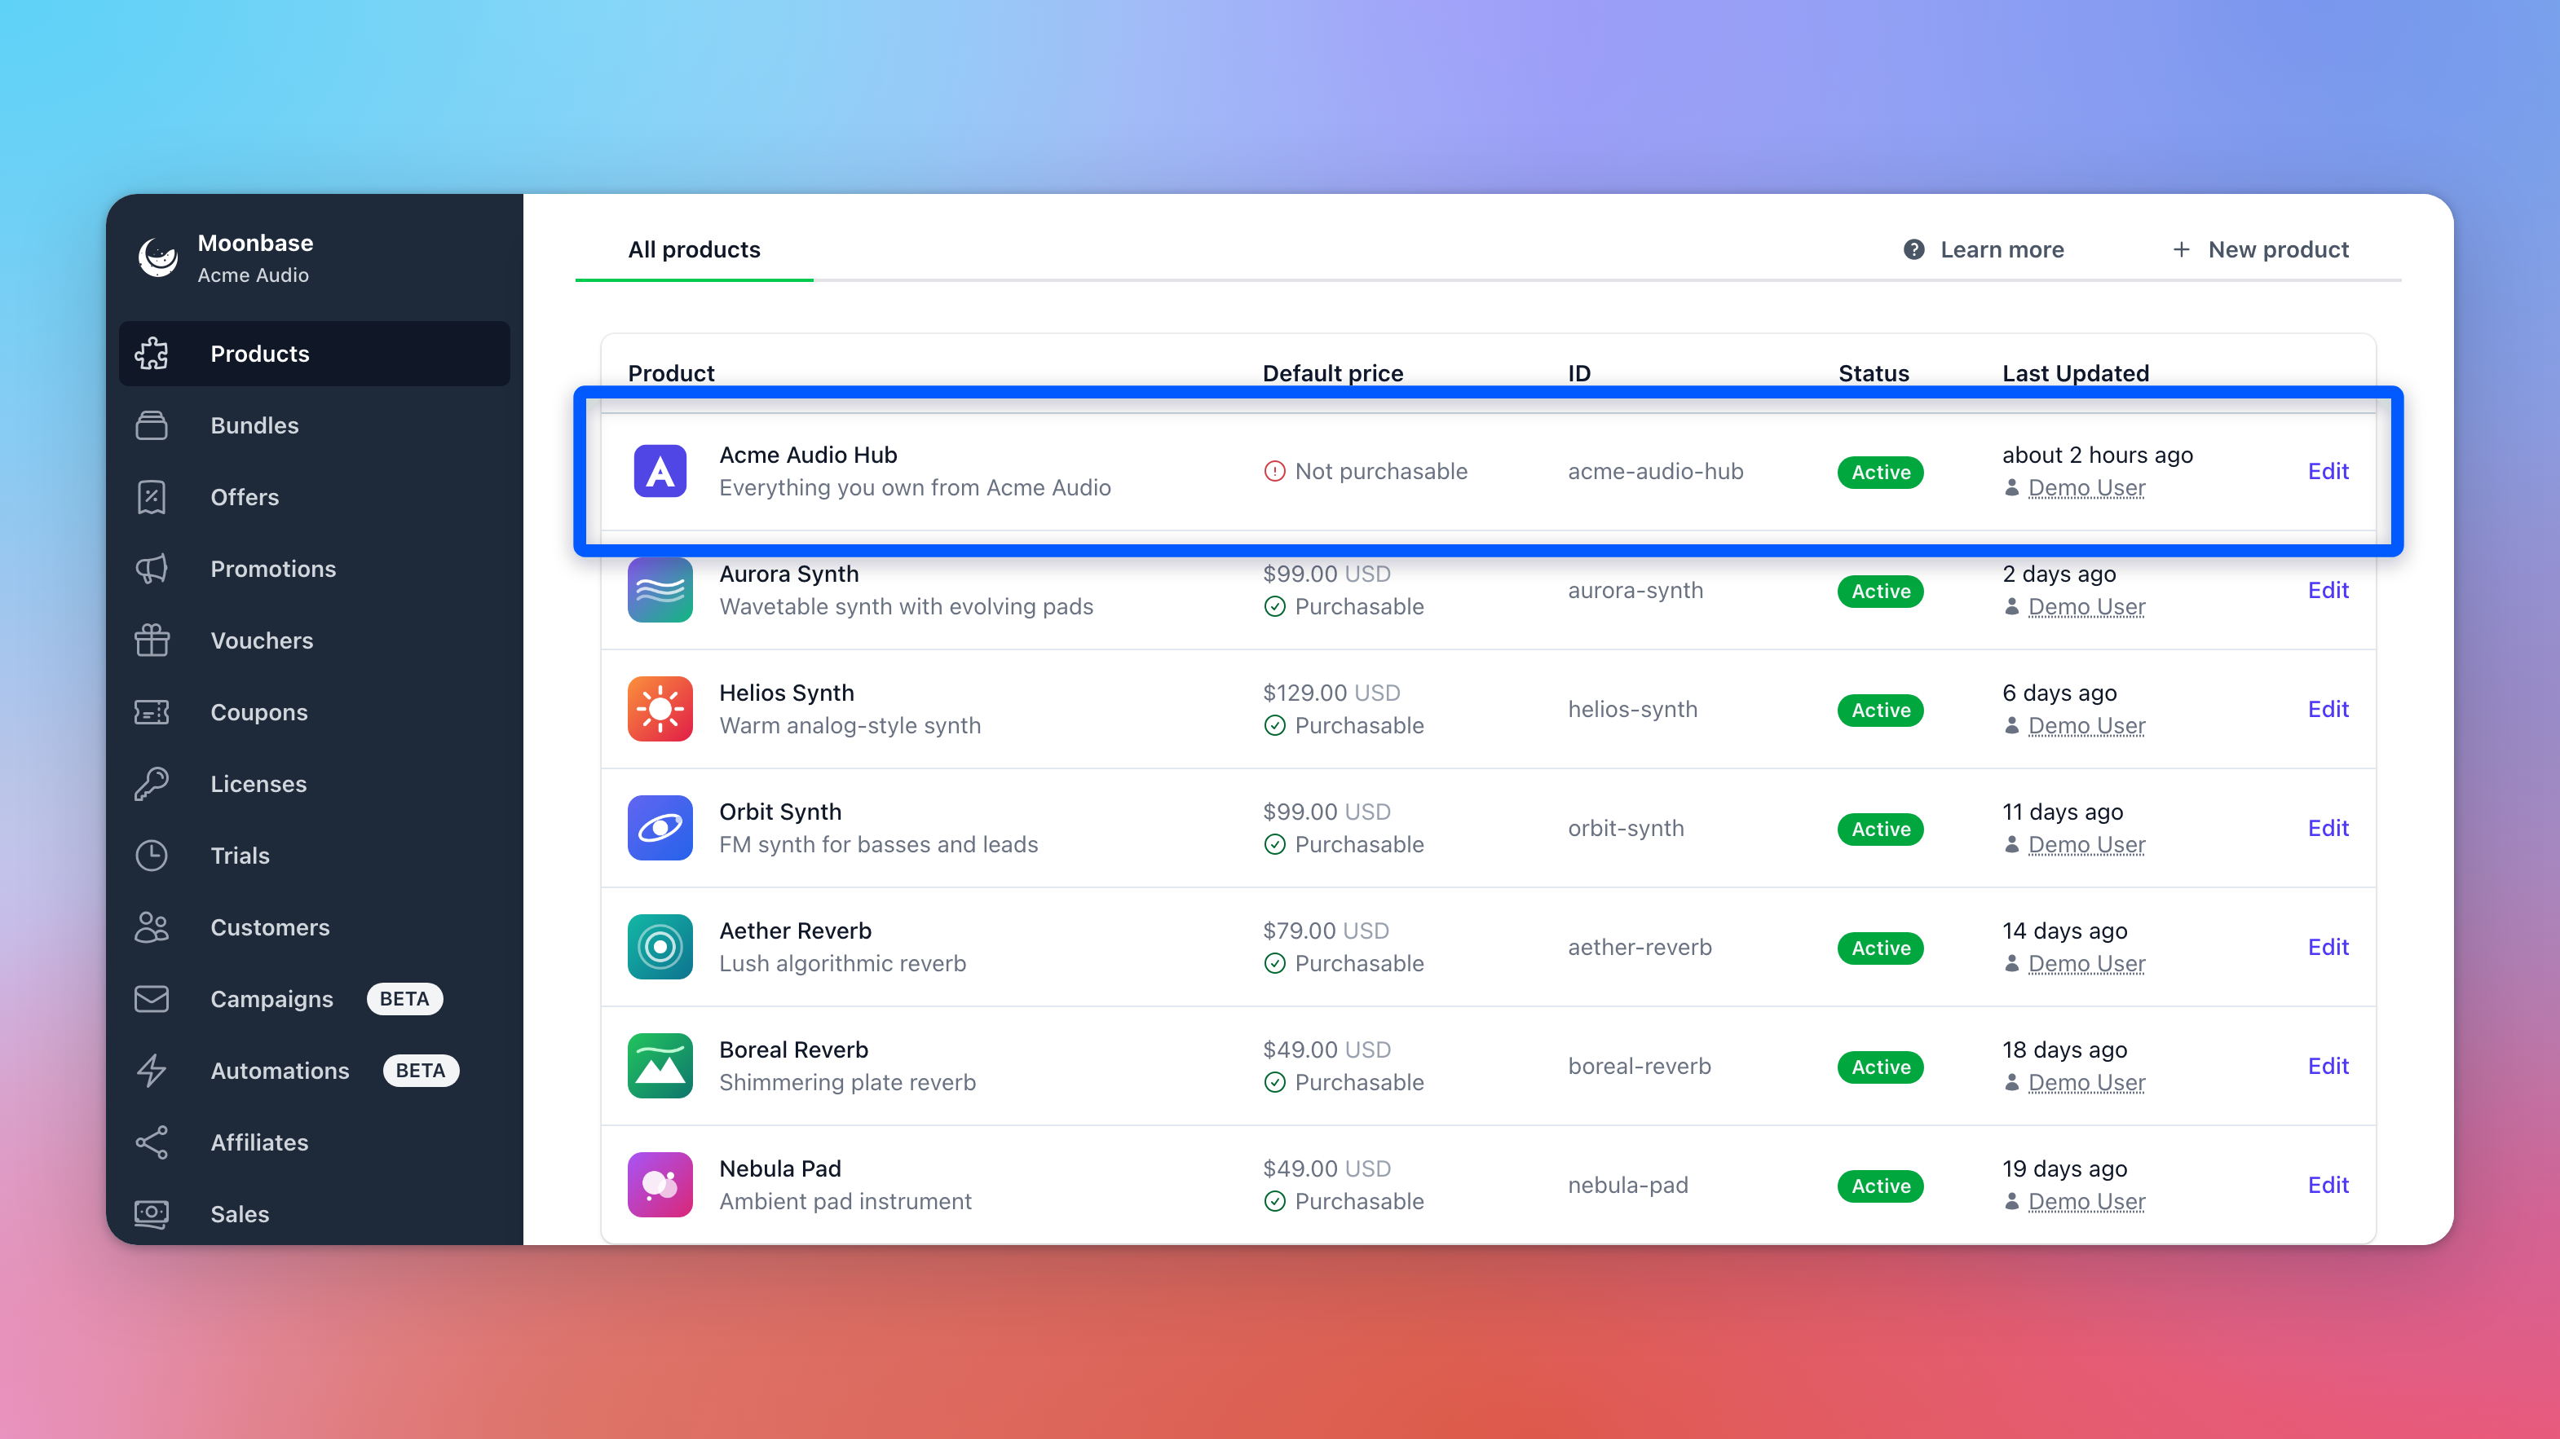Click the plus icon beside New product
Image resolution: width=2560 pixels, height=1439 pixels.
pos(2182,249)
